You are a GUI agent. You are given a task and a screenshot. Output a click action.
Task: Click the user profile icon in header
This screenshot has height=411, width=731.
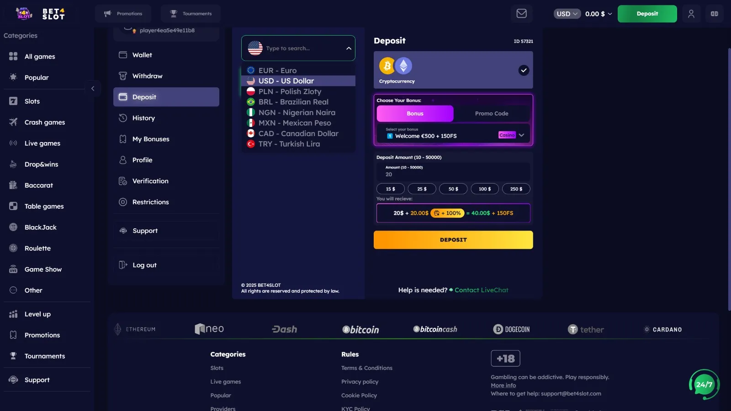click(x=691, y=14)
